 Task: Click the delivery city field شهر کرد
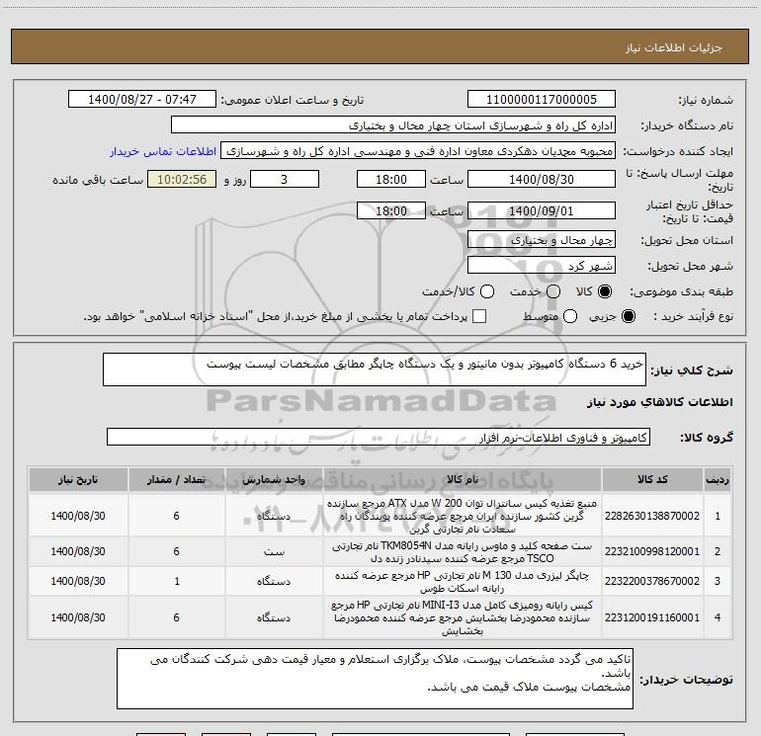(542, 266)
